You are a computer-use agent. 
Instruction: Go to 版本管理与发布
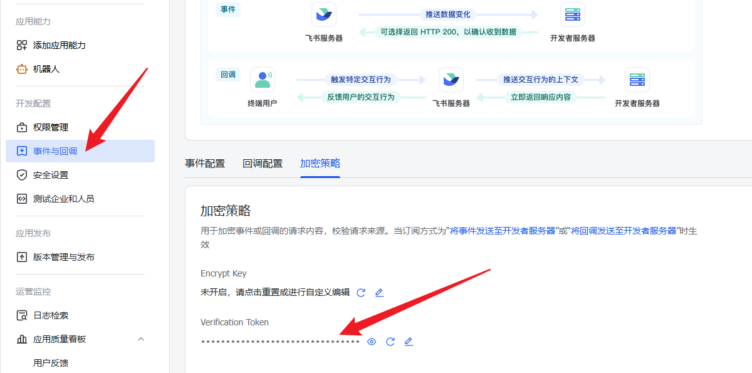tap(63, 257)
